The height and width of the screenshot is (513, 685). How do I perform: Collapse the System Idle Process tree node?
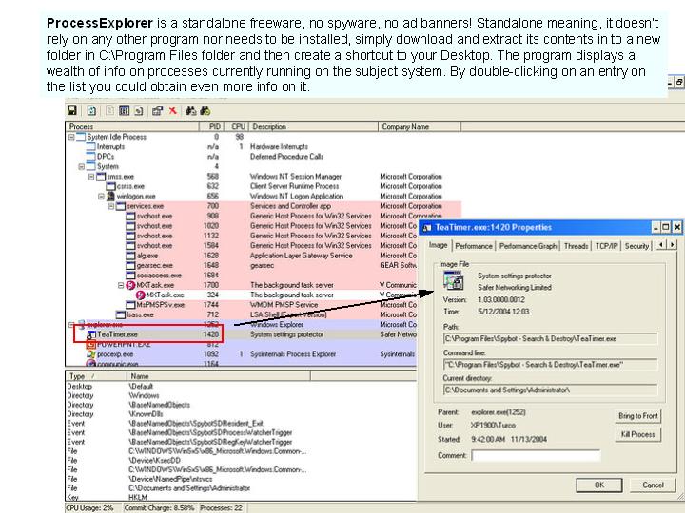71,137
